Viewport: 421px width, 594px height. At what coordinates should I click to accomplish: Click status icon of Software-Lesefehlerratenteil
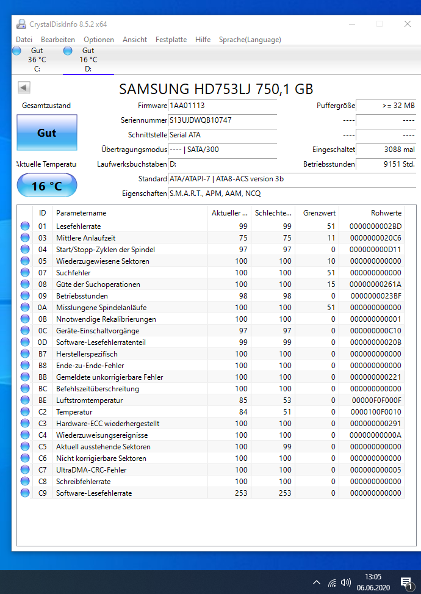click(x=25, y=342)
